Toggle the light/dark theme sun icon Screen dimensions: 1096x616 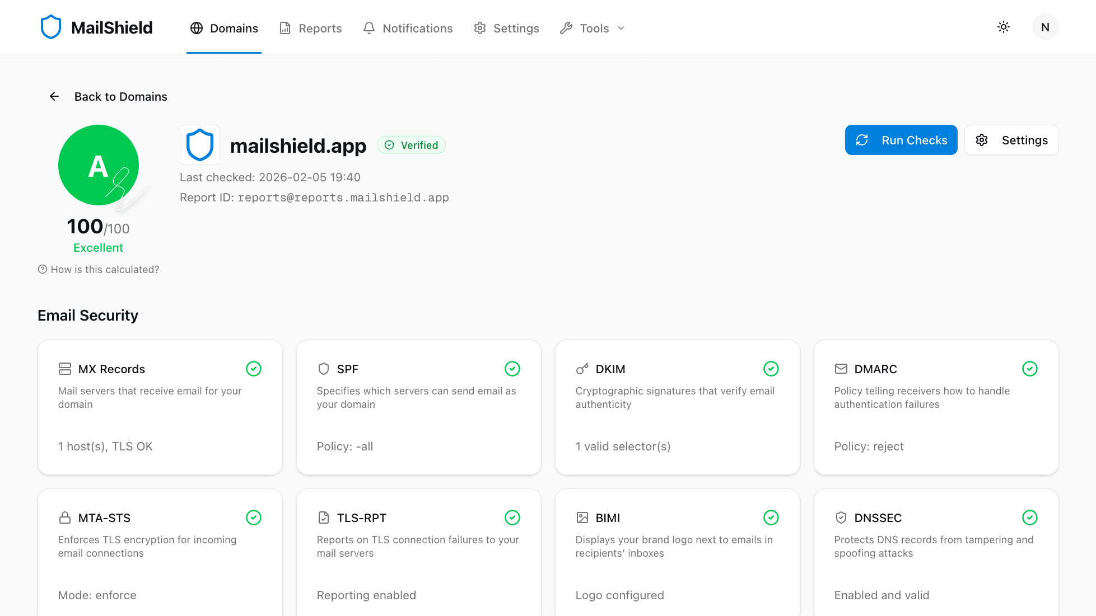click(1004, 27)
